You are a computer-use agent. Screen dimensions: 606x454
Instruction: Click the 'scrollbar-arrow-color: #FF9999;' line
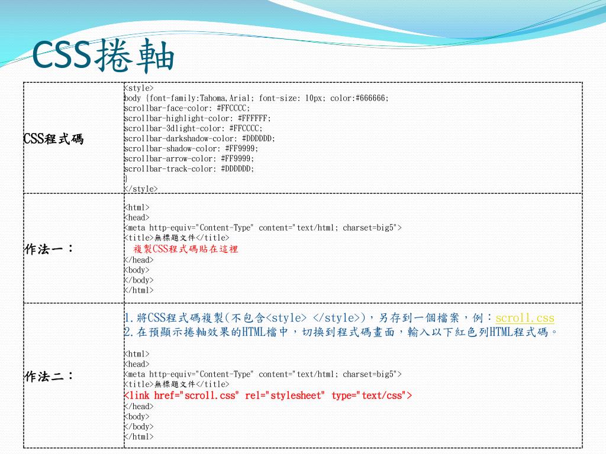(189, 158)
